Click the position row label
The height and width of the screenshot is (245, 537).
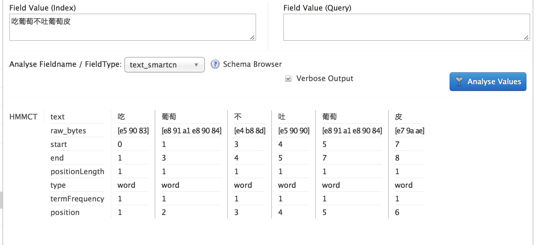pyautogui.click(x=65, y=212)
